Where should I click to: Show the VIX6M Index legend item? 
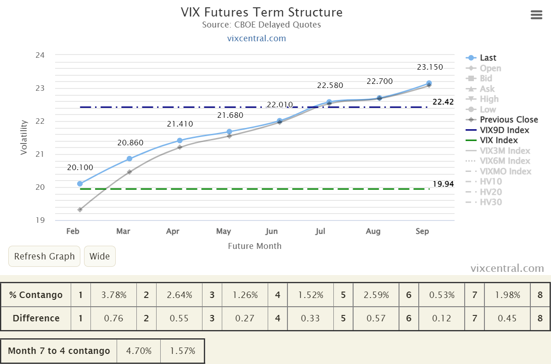pyautogui.click(x=498, y=161)
